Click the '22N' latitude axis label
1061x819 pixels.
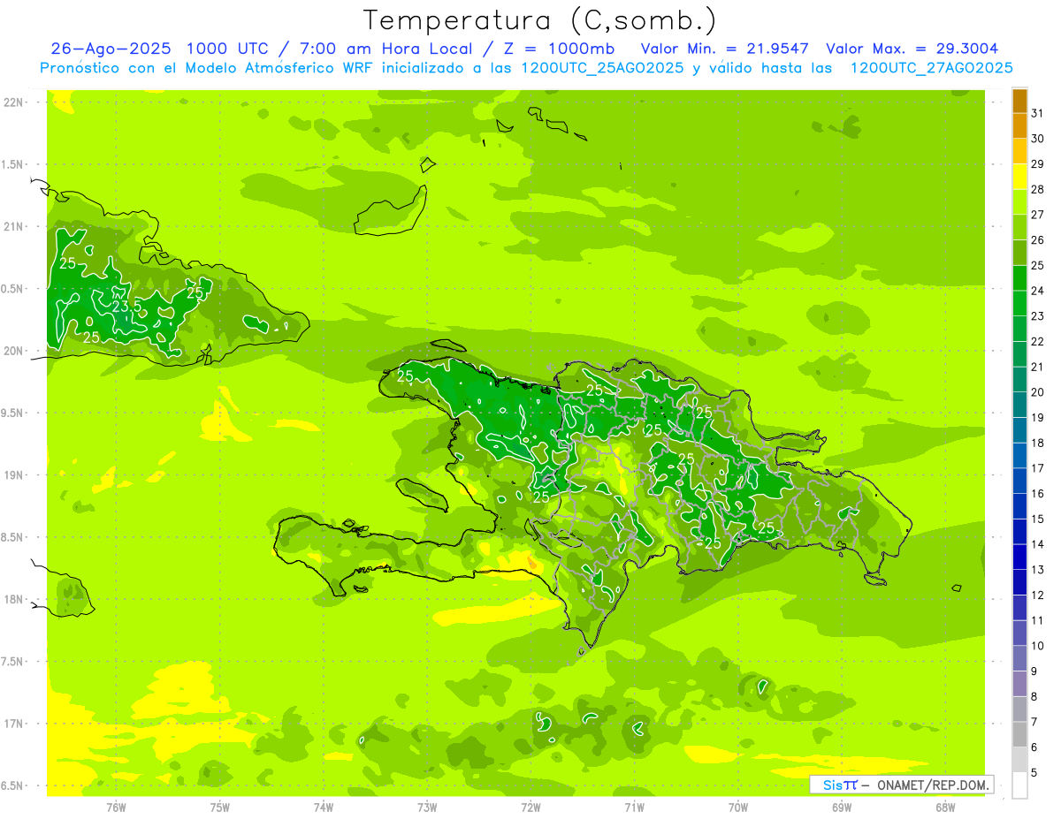coord(13,102)
